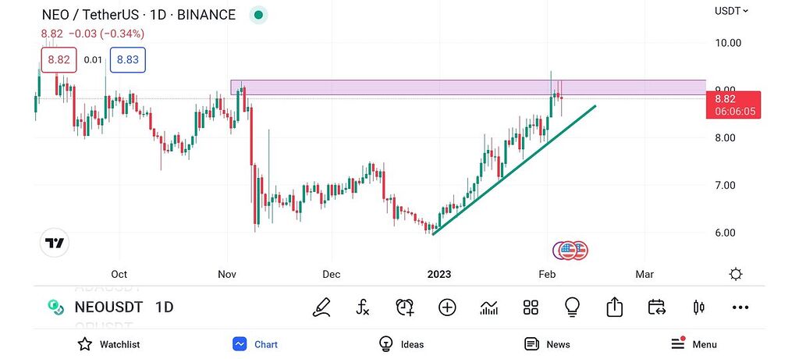Add a price alert
The height and width of the screenshot is (359, 799).
tap(404, 307)
